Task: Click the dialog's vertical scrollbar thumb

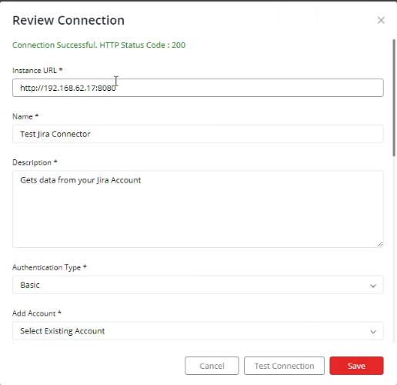Action: tap(394, 98)
